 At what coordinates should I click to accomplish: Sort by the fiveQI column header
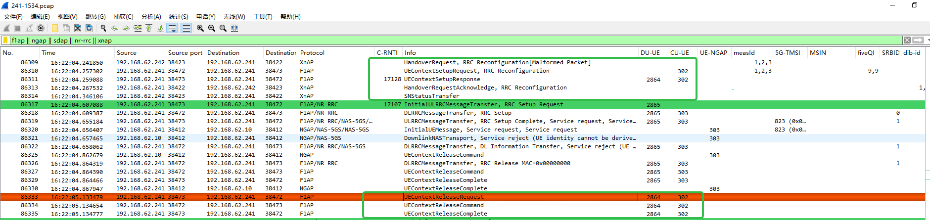tap(868, 52)
